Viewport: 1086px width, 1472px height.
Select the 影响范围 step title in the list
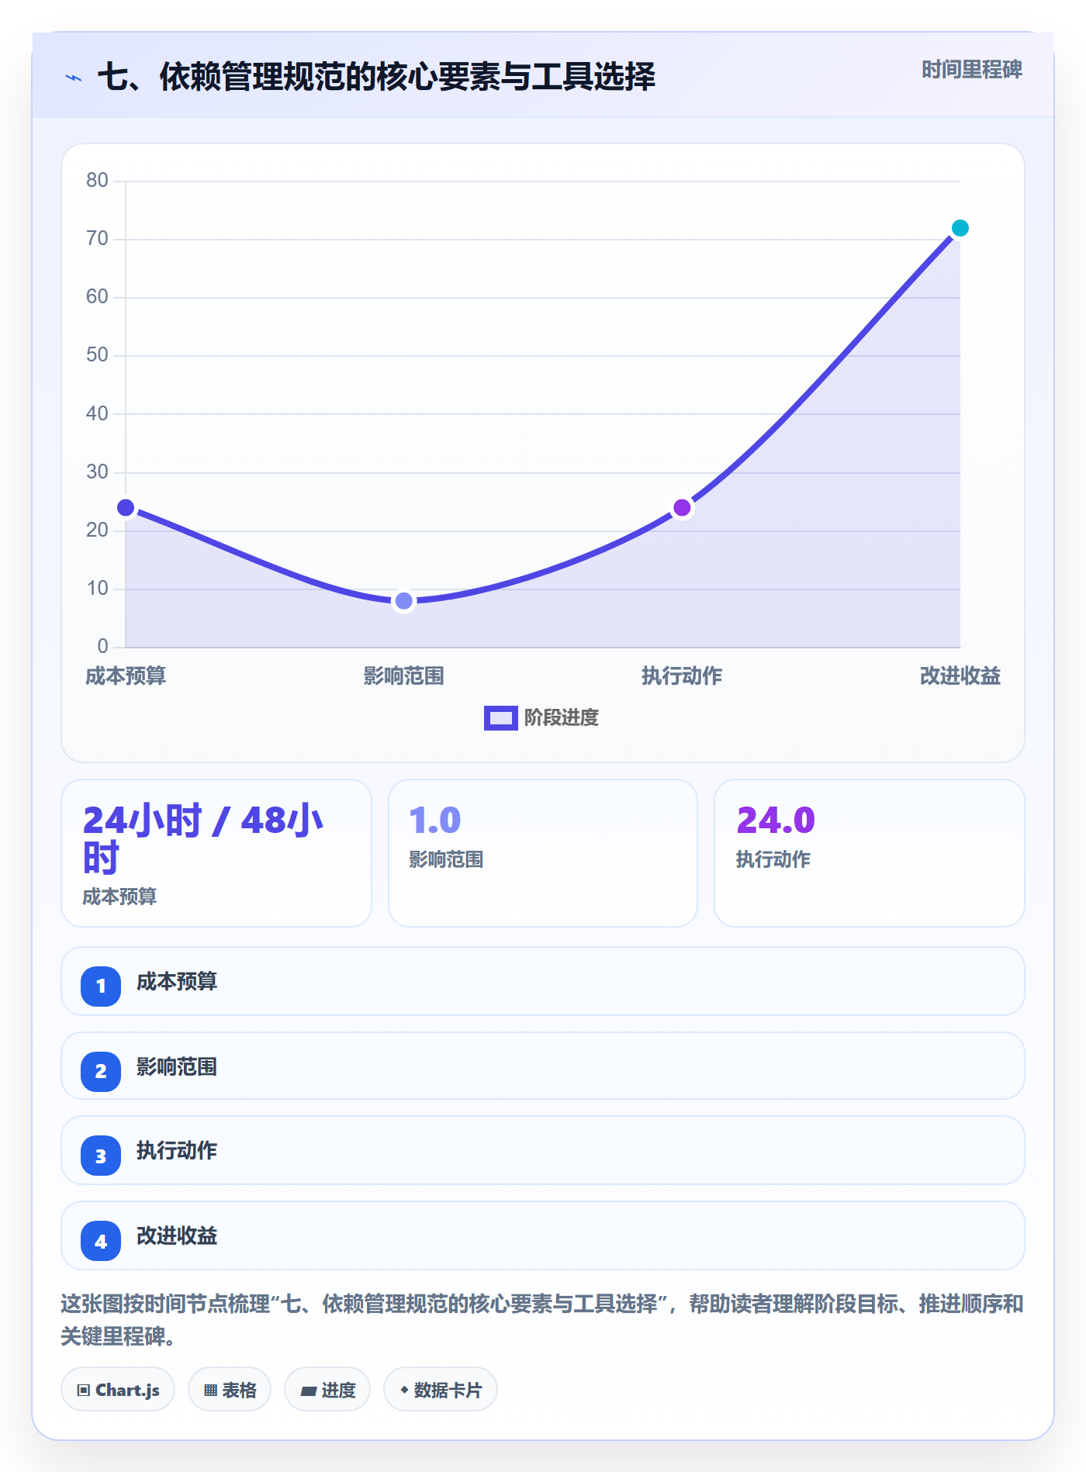click(x=177, y=1067)
